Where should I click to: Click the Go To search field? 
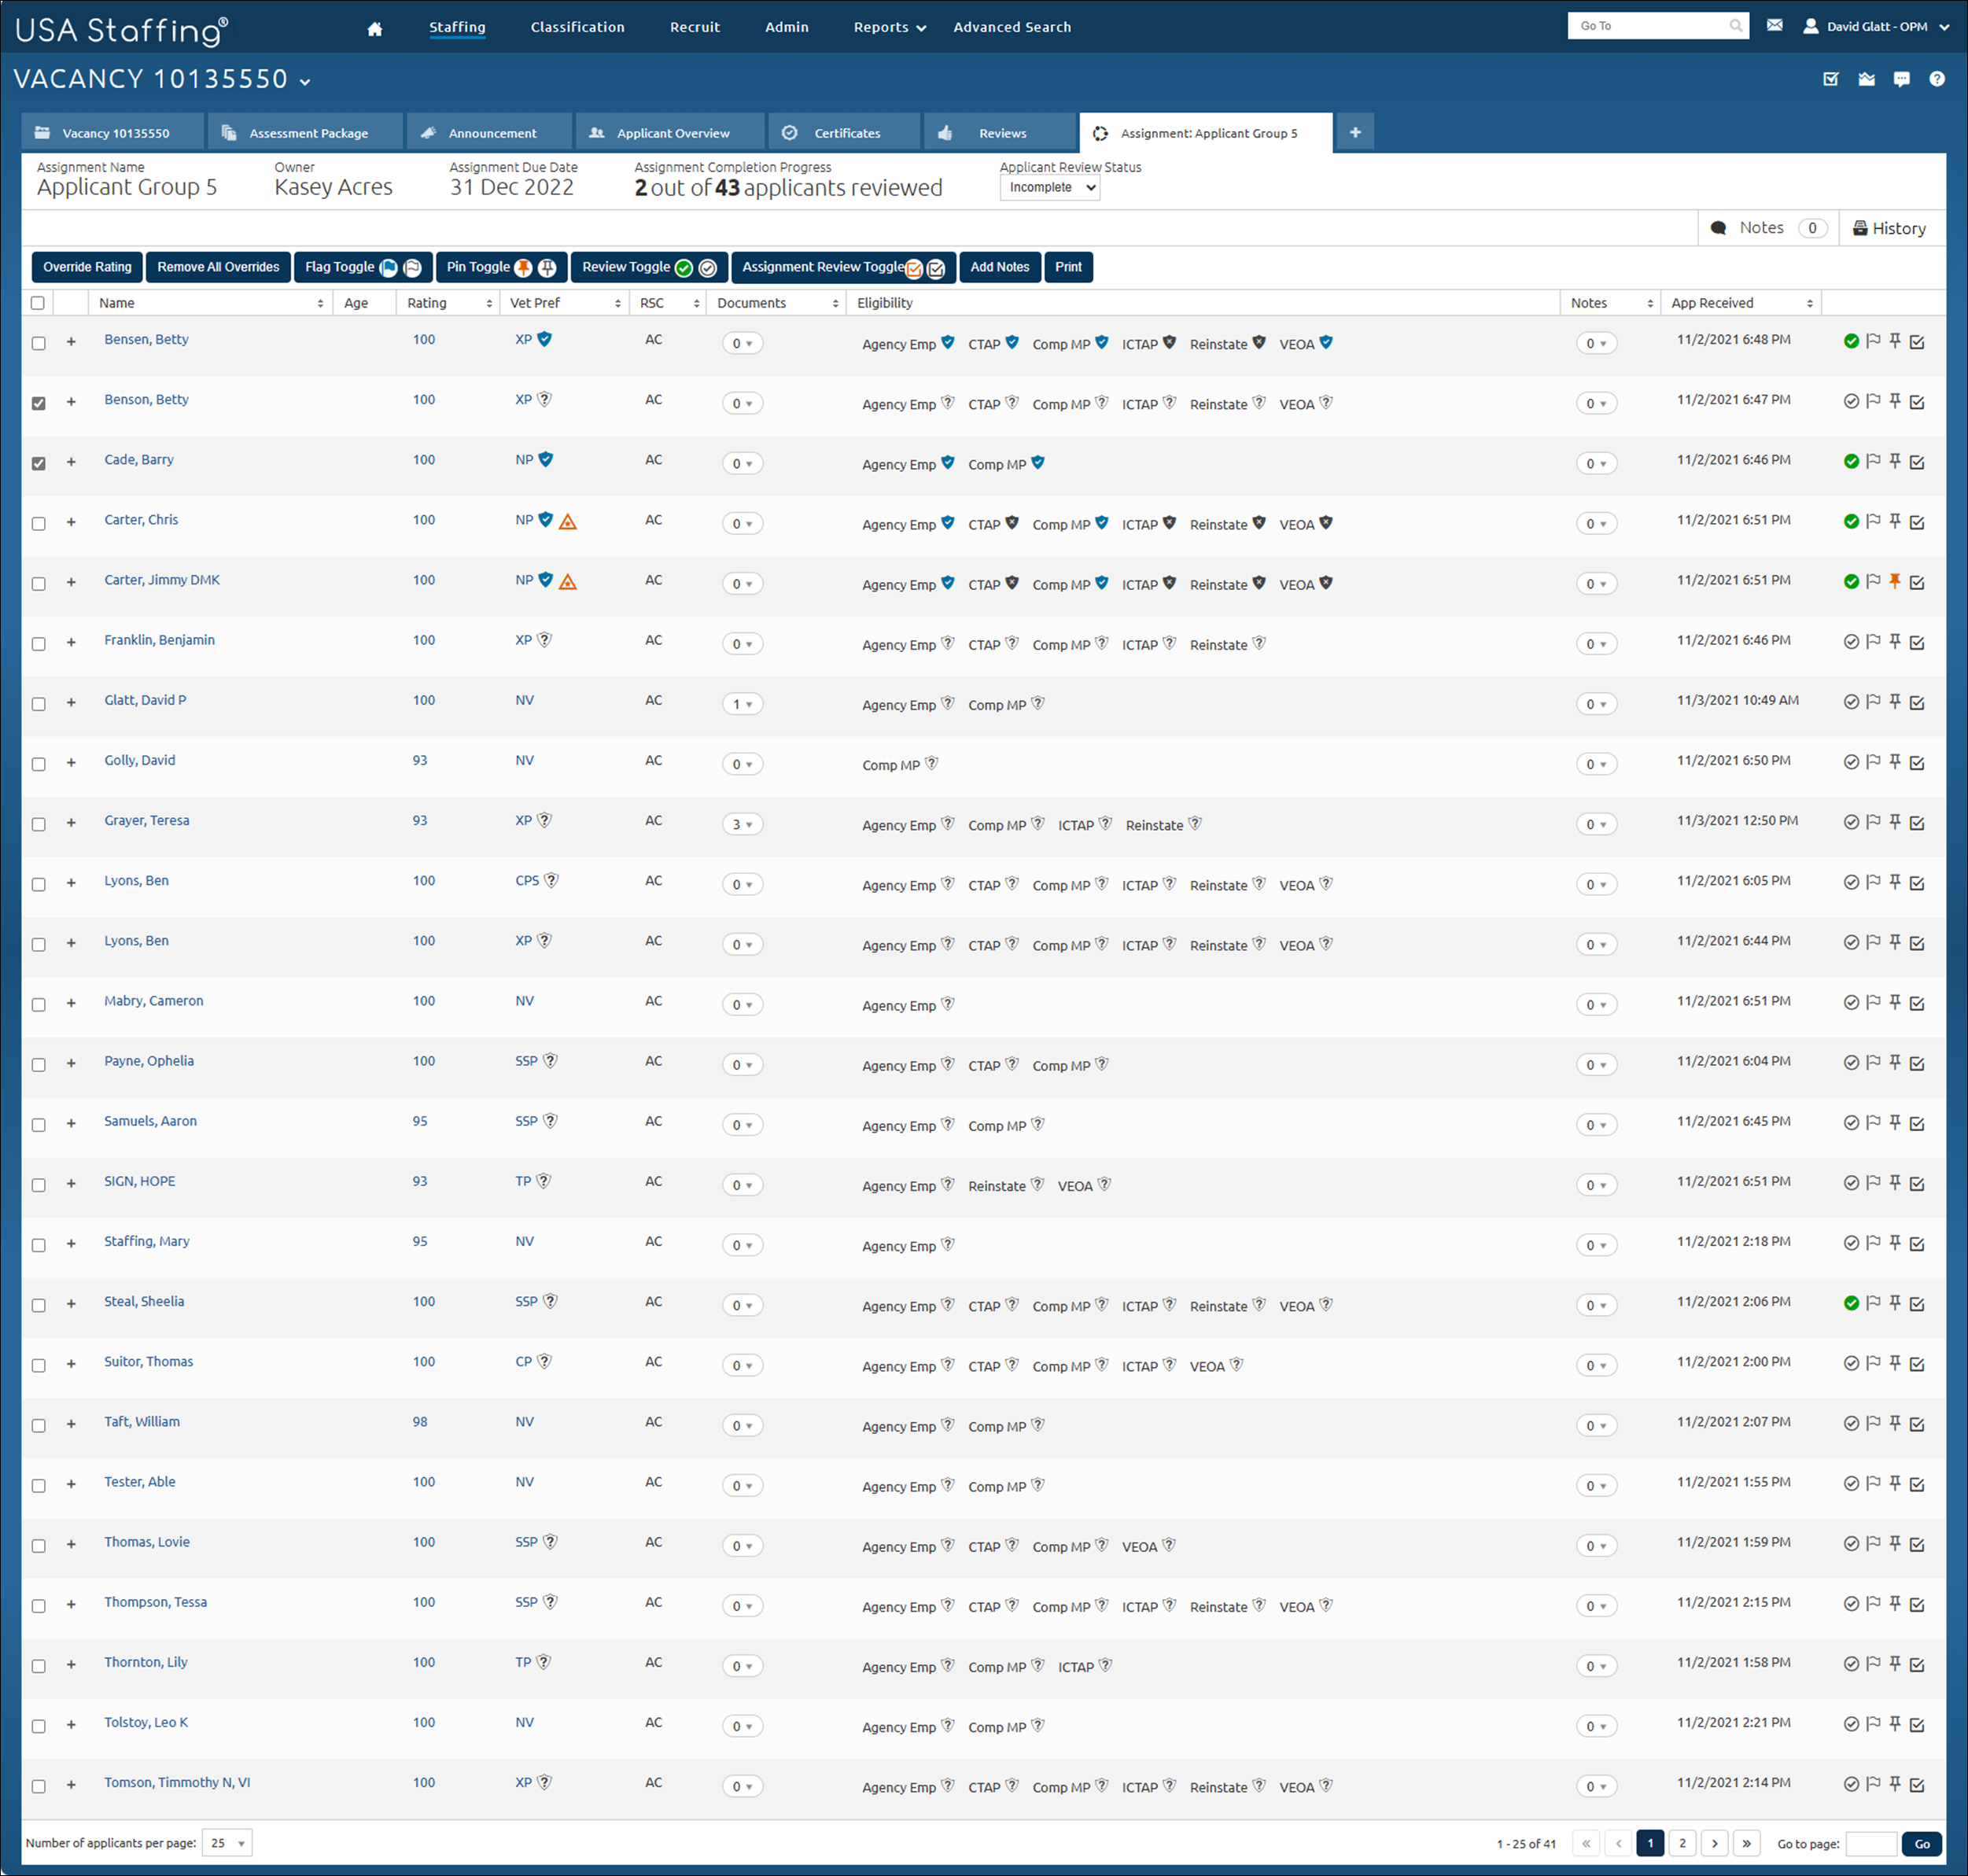point(1649,26)
